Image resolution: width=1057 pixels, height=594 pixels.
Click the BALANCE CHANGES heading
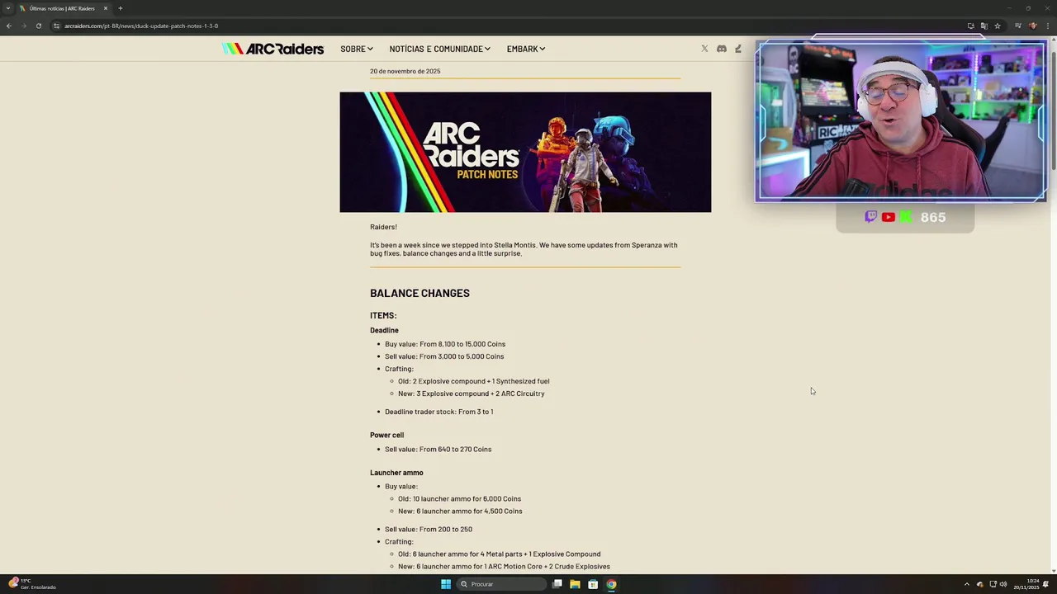(x=419, y=293)
